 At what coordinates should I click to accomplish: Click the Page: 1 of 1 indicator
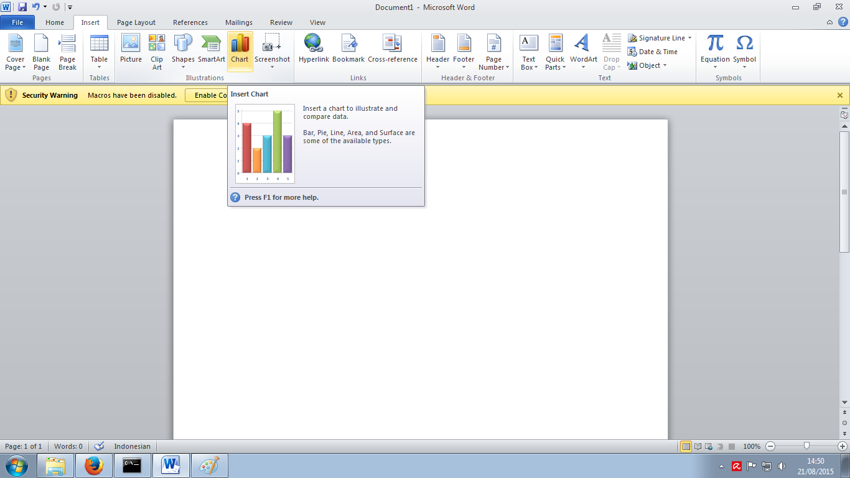24,446
